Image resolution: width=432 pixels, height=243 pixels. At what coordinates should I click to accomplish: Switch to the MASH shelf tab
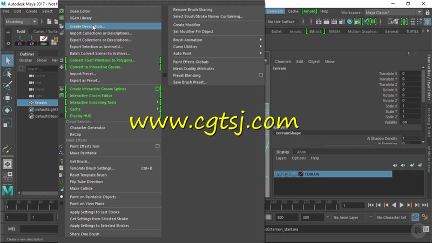pyautogui.click(x=334, y=31)
